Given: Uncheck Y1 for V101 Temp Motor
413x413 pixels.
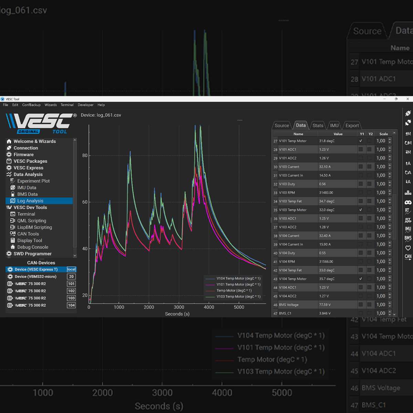Looking at the screenshot, I should (x=361, y=141).
